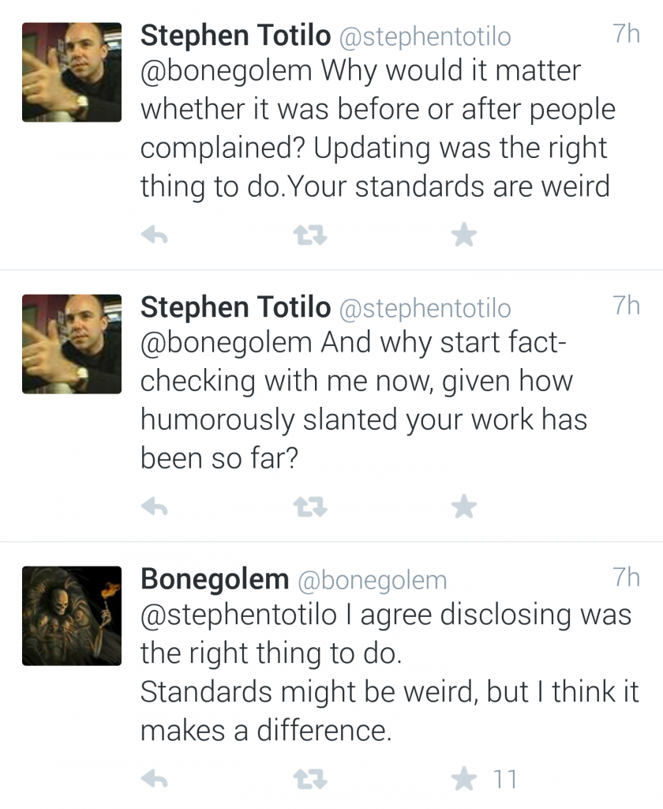The image size is (663, 809).
Task: Star the 'And why start fact-checking' tweet
Action: [463, 506]
